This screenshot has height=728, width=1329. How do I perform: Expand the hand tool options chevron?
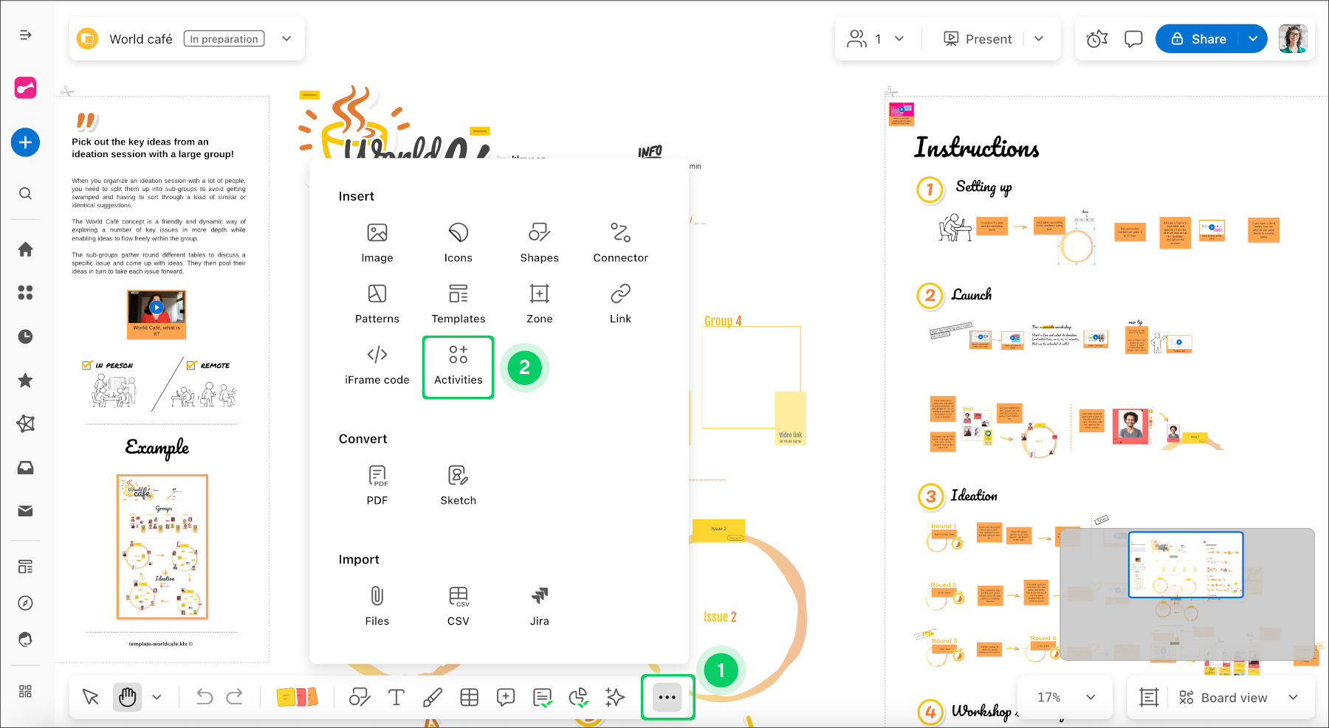(156, 696)
